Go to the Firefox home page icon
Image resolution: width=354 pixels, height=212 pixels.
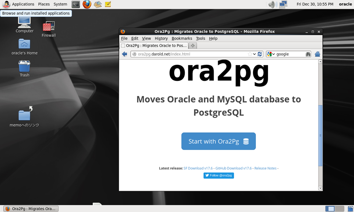pos(317,54)
